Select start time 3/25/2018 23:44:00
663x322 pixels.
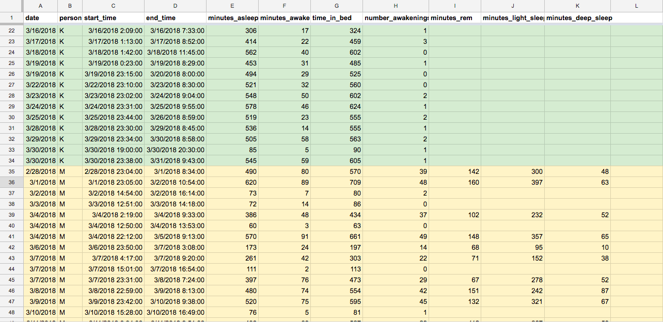(x=113, y=117)
